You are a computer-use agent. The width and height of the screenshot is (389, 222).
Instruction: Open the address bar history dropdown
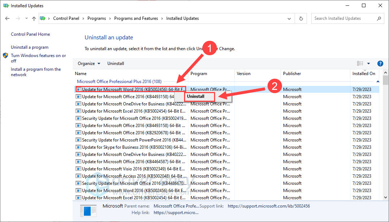pyautogui.click(x=289, y=18)
